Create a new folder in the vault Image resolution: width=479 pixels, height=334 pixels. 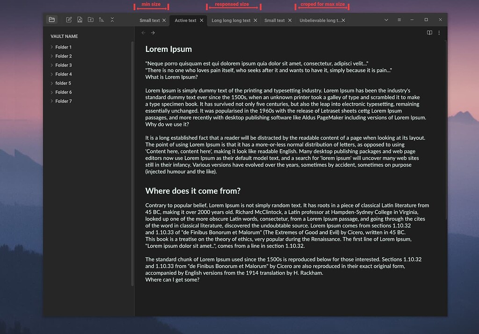point(91,20)
